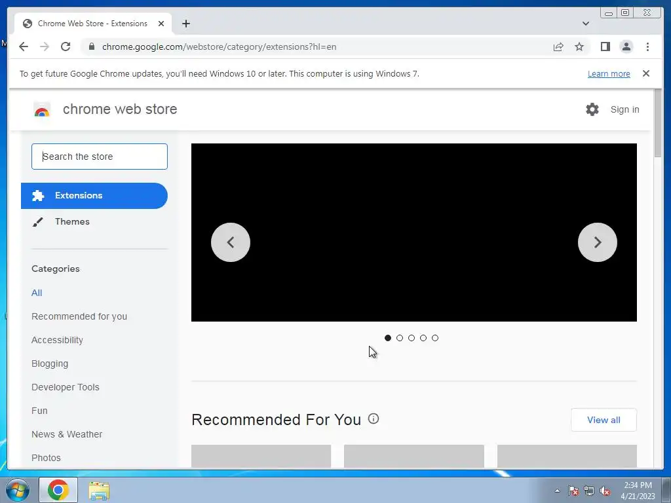Click the chrome web store logo
Viewport: 671px width, 503px height.
[x=42, y=109]
